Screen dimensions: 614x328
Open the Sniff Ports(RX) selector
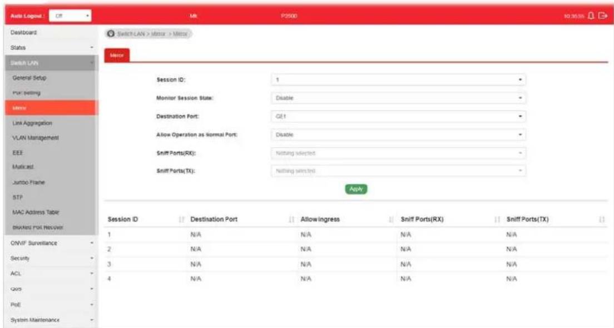[398, 153]
